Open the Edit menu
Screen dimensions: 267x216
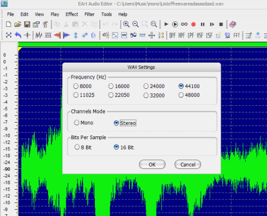coord(24,14)
